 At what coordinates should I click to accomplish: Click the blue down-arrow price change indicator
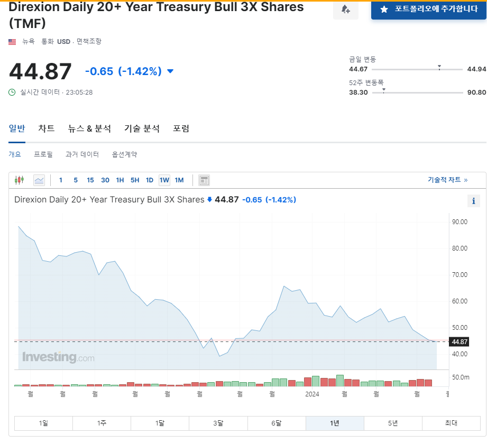170,71
